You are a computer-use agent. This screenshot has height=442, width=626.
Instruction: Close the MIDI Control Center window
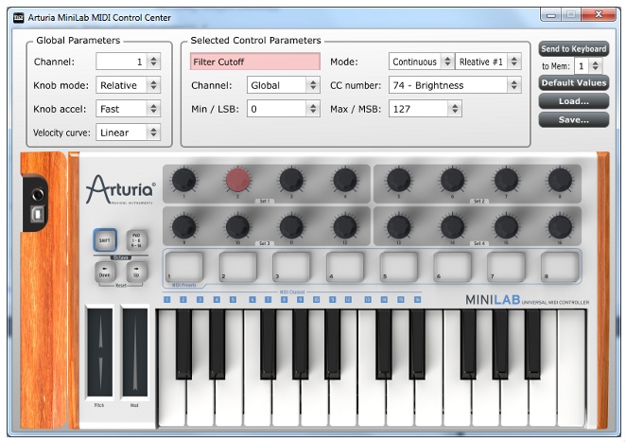[x=599, y=15]
